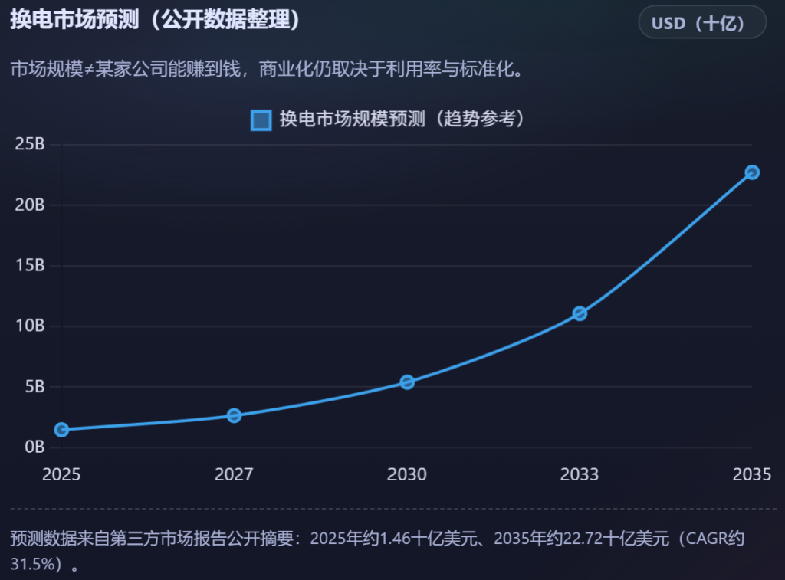Click the 2025 x-axis label
The width and height of the screenshot is (785, 580).
point(61,475)
